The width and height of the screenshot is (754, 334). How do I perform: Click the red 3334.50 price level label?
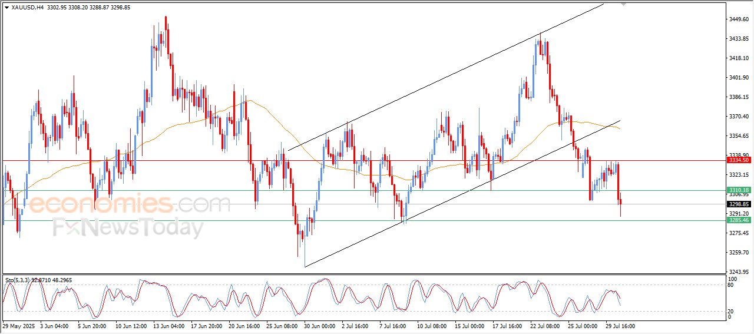coord(738,160)
